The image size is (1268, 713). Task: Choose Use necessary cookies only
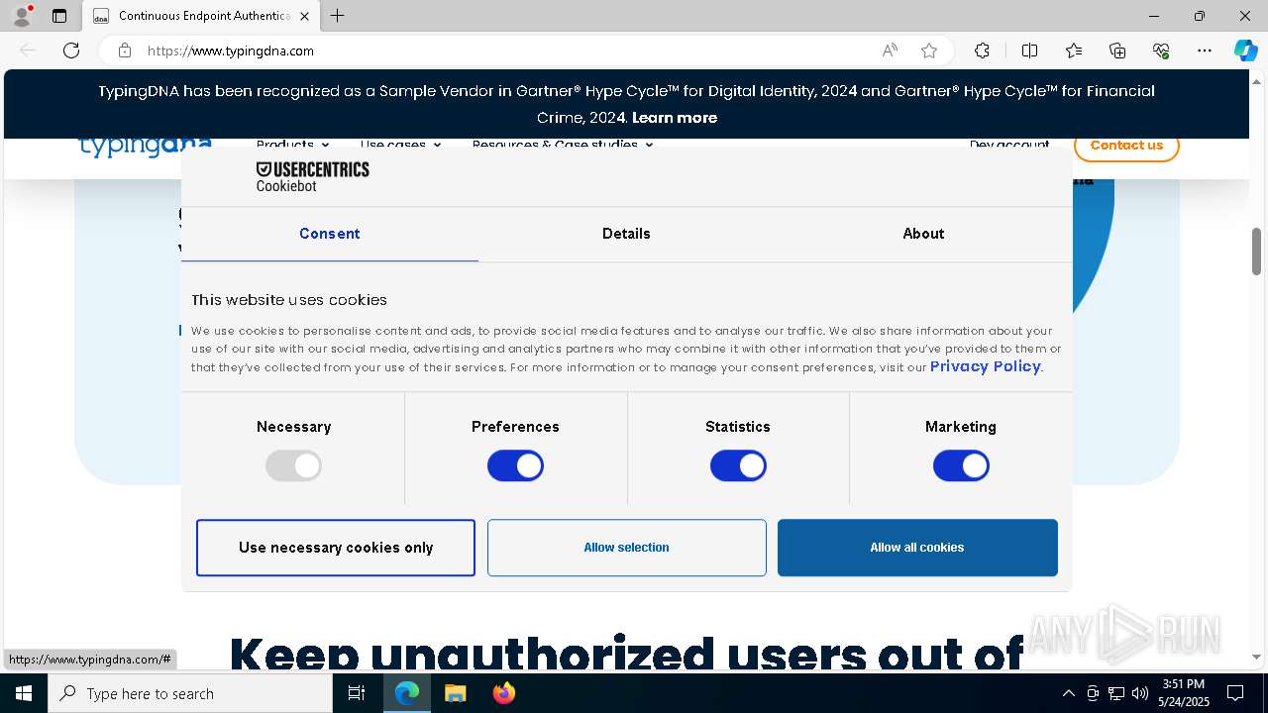336,548
